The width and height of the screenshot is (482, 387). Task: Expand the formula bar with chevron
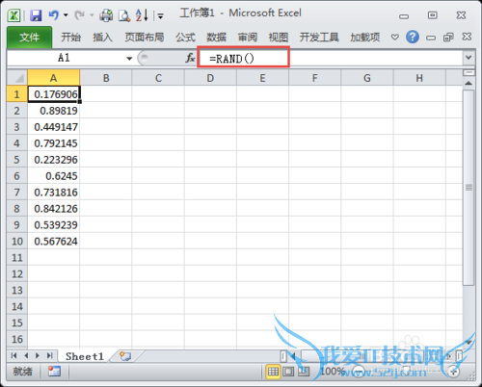click(469, 58)
